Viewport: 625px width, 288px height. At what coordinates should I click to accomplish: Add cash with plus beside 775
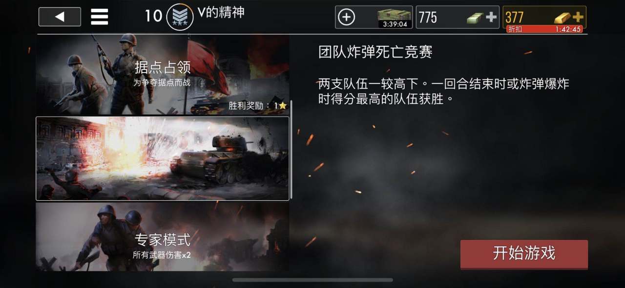491,18
